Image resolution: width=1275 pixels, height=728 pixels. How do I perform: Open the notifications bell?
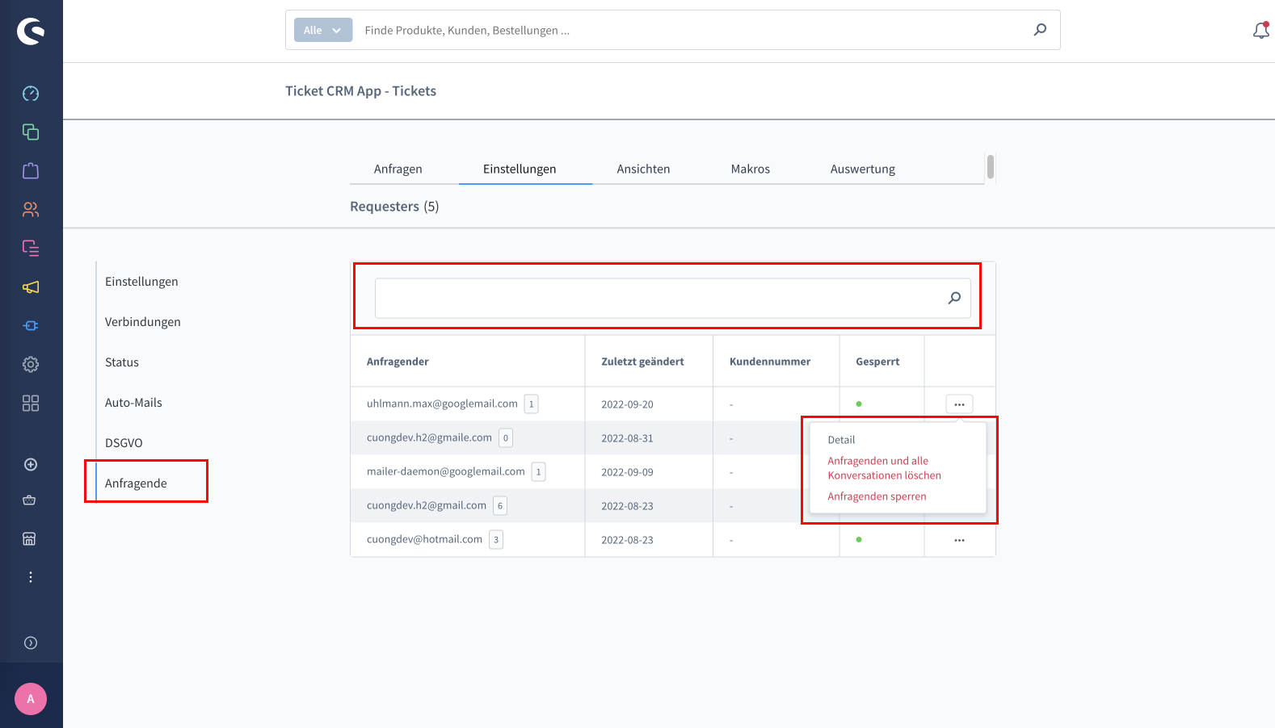tap(1260, 31)
